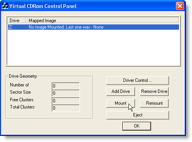Eject the mounted image
Screen dimensions: 192x142
[138, 115]
